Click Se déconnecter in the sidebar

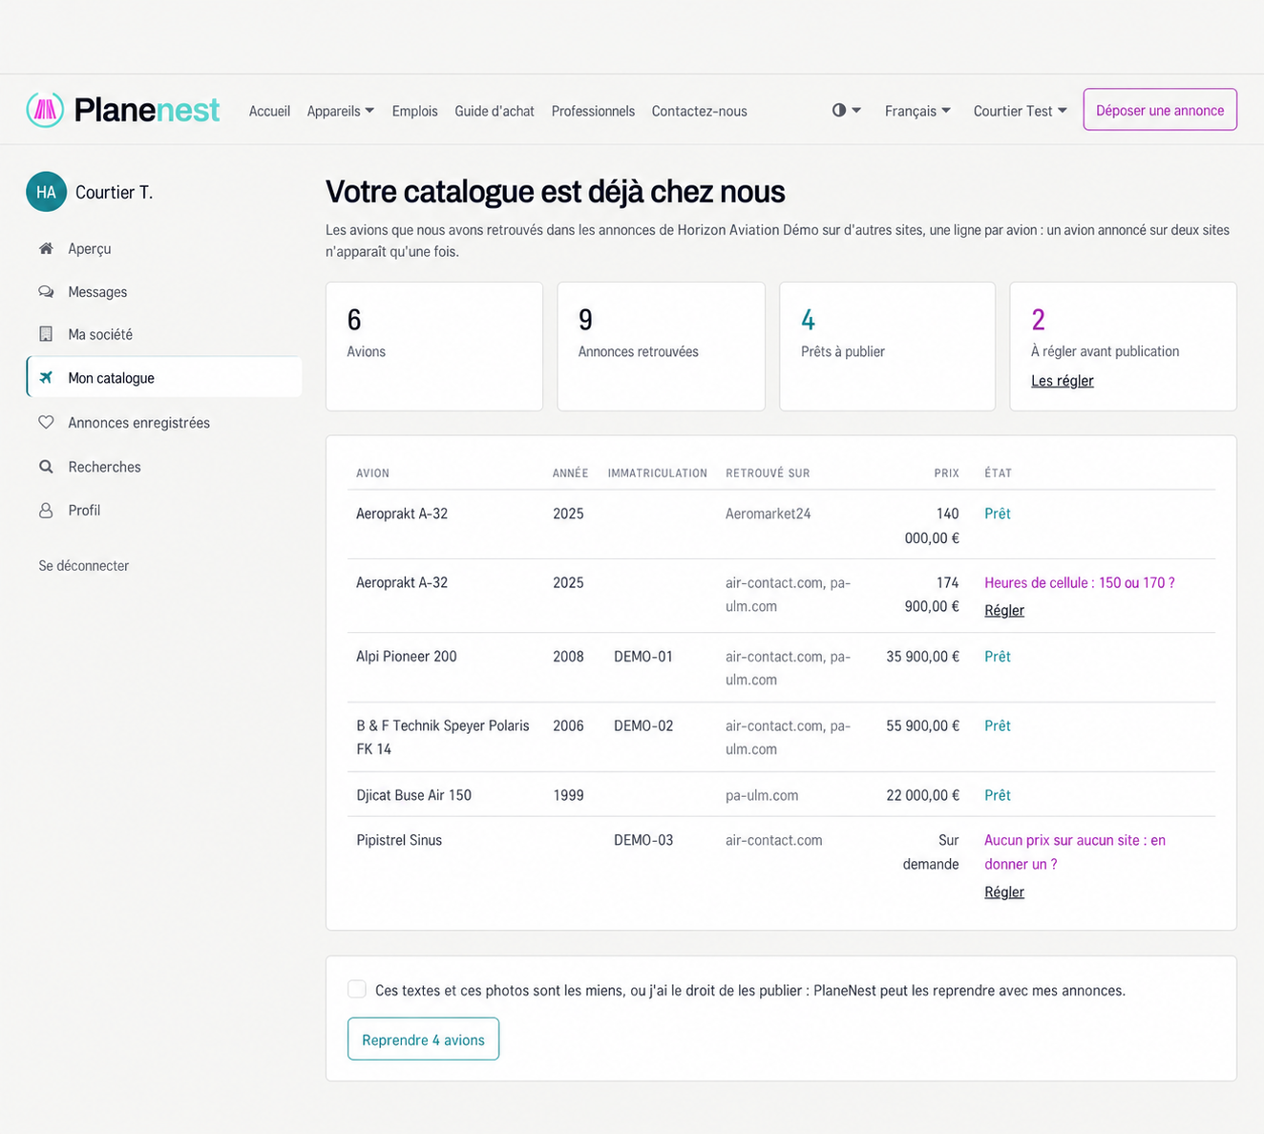pos(84,566)
